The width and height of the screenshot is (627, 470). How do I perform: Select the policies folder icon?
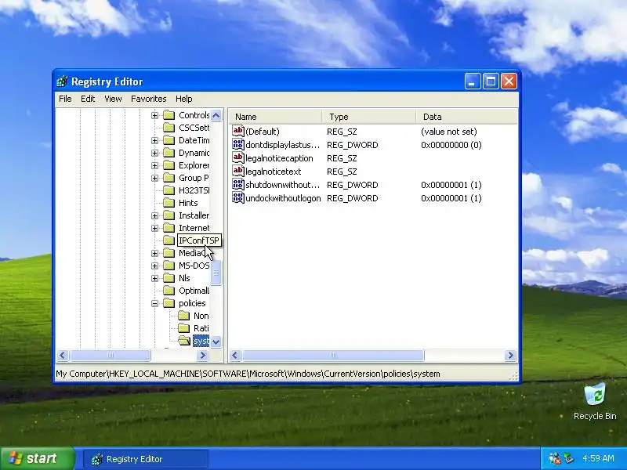pos(169,303)
